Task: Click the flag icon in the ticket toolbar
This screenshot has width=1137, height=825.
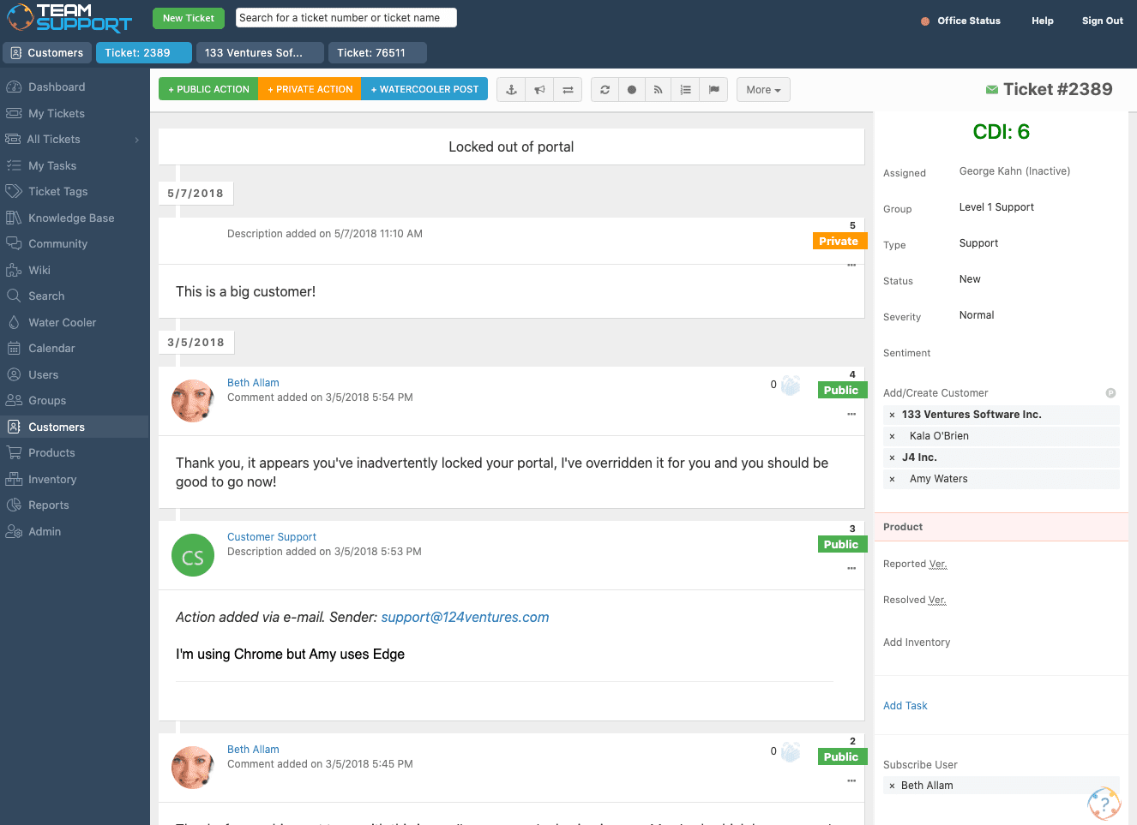Action: pos(713,89)
